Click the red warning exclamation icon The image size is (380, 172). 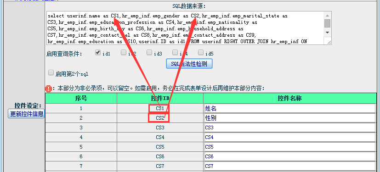48,89
